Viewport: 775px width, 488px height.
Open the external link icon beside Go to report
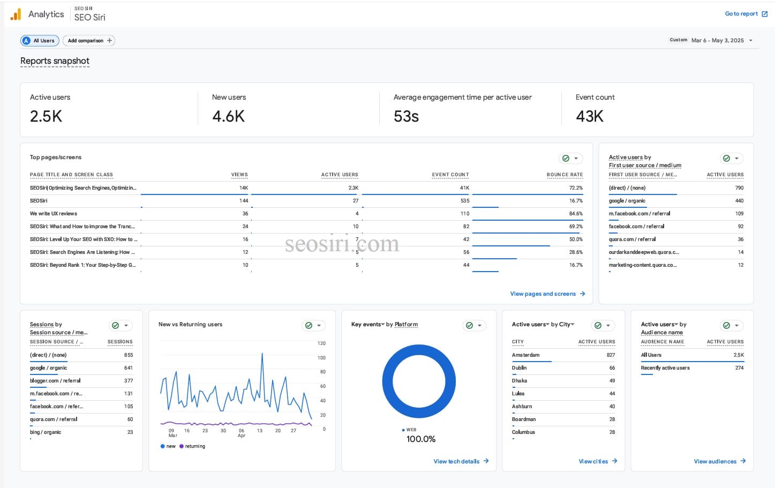point(766,13)
